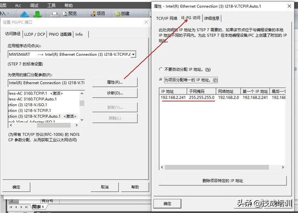Click the printer icon in the toolbar
The image size is (298, 213).
pos(55,14)
